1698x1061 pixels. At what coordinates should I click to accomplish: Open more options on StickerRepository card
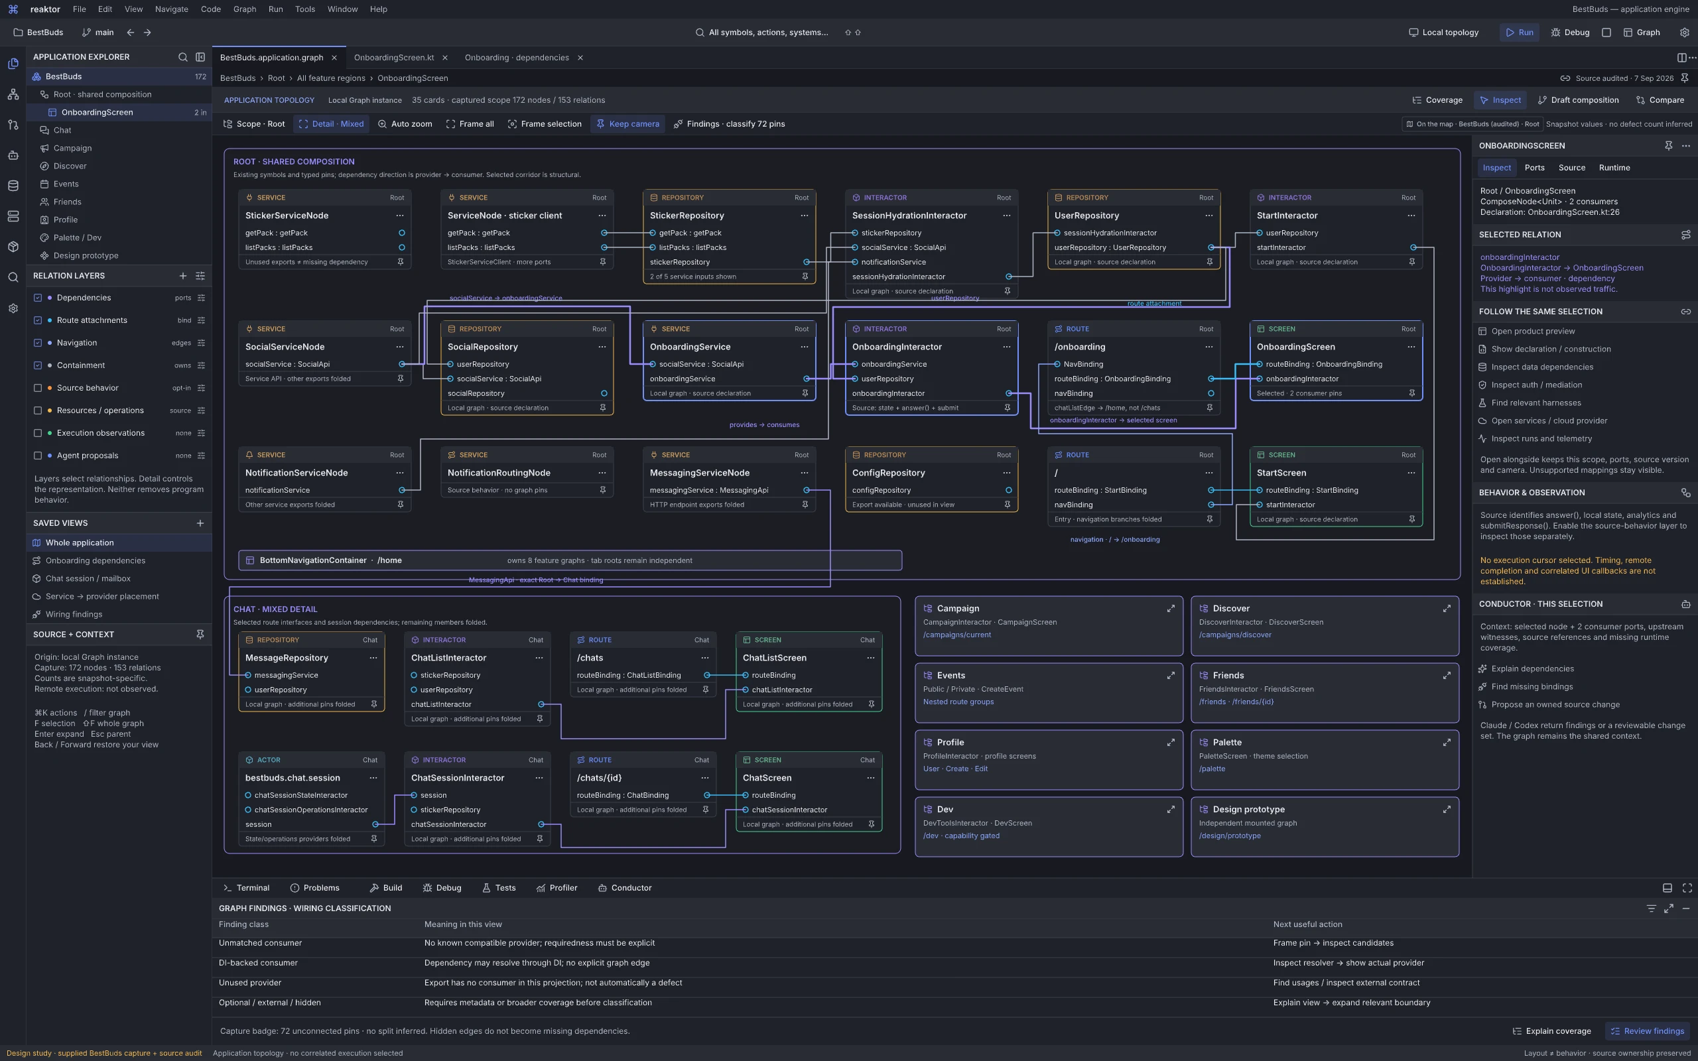[804, 216]
